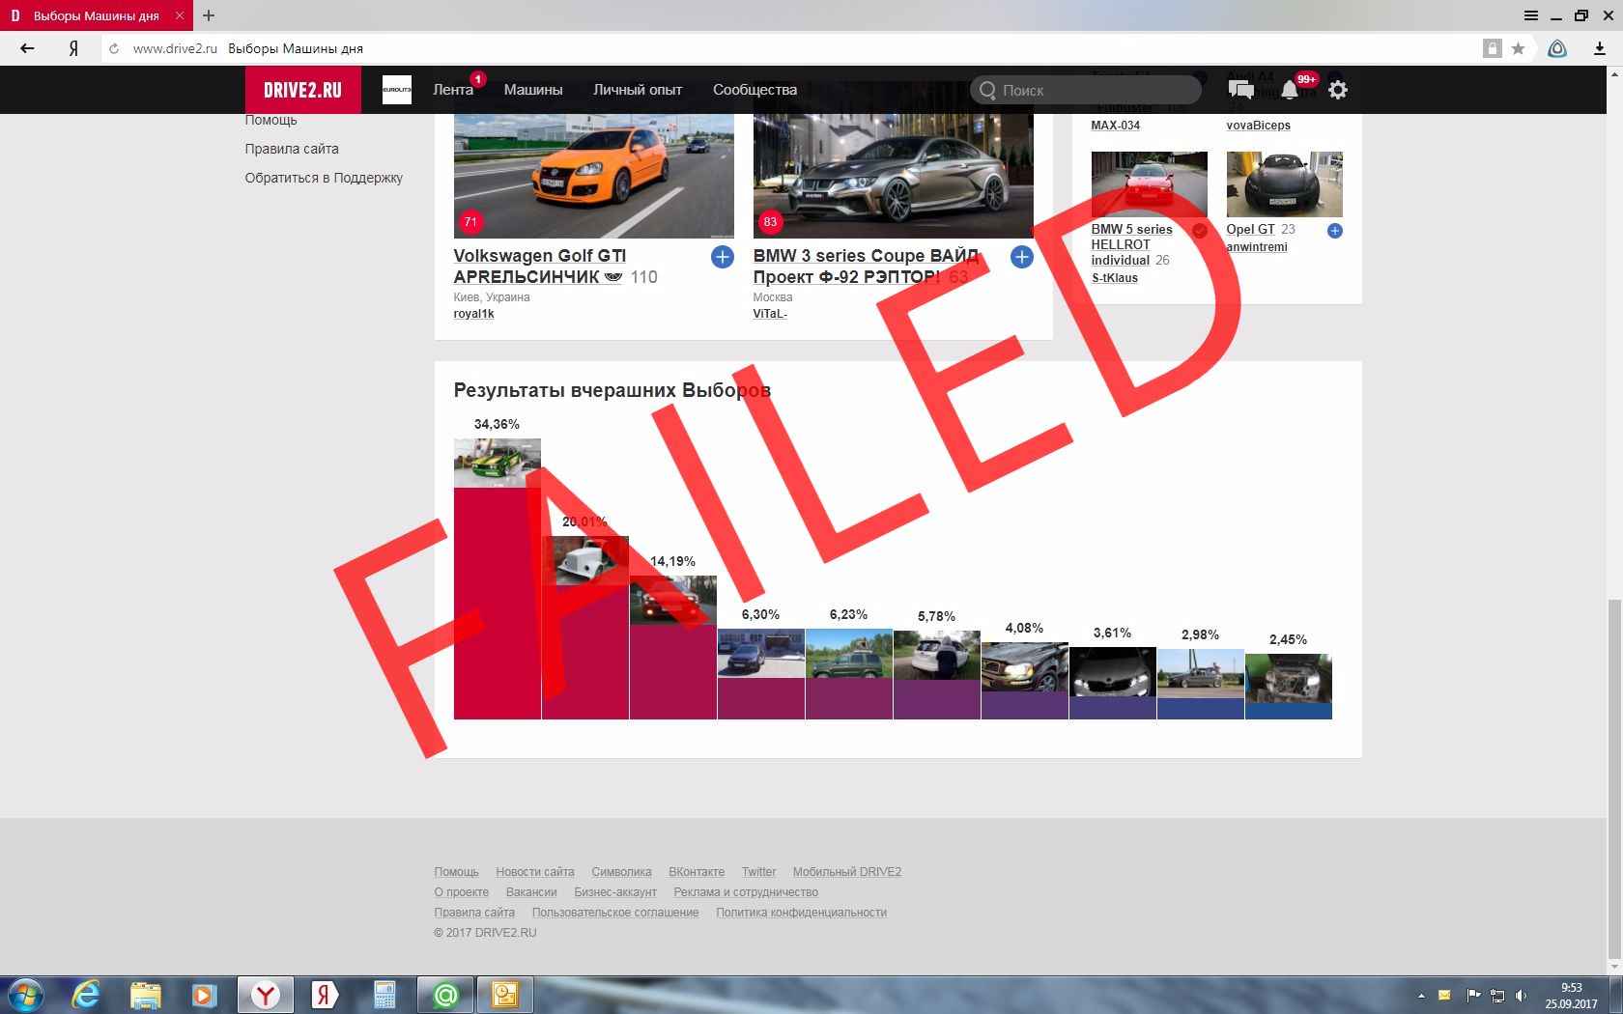Open the user avatar in the navbar
This screenshot has height=1014, width=1623.
(396, 90)
